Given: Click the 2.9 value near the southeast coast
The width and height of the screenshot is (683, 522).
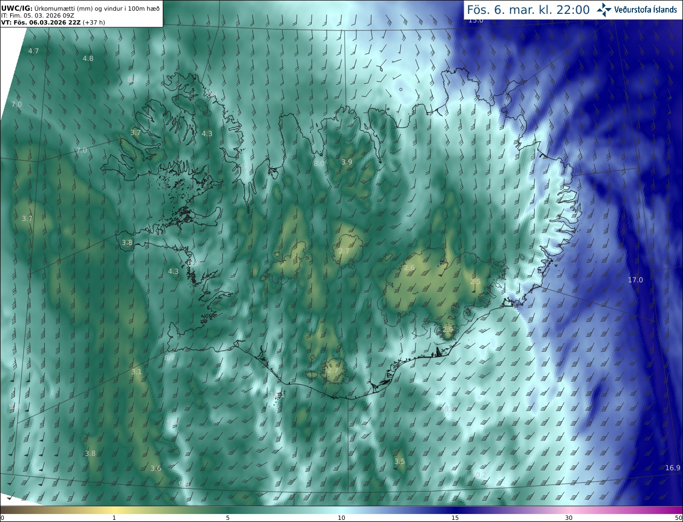Looking at the screenshot, I should [447, 330].
